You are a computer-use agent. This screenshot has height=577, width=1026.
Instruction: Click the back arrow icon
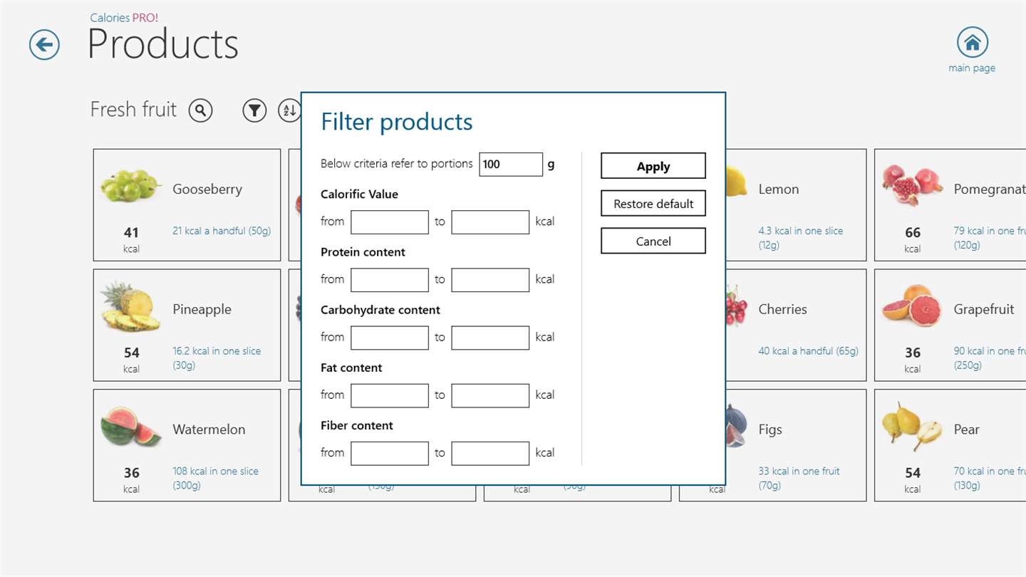44,45
